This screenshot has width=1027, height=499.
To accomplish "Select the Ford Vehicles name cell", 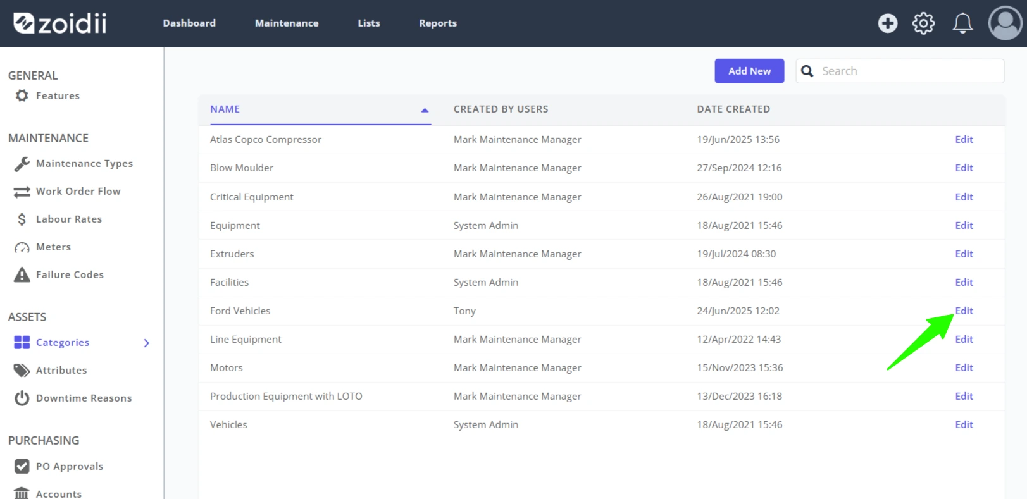I will point(240,311).
